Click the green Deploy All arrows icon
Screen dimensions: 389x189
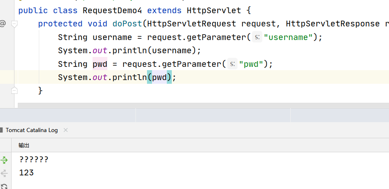4,160
